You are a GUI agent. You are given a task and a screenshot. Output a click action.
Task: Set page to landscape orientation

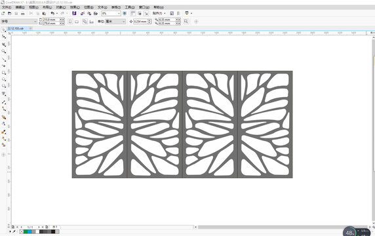coord(77,22)
